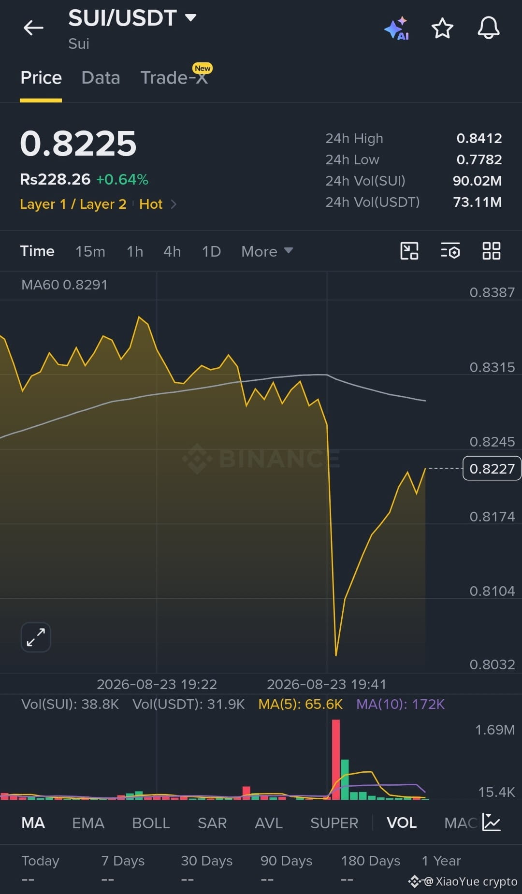Open the Layer 1 / Layer 2 chevron
This screenshot has height=894, width=522.
[174, 204]
